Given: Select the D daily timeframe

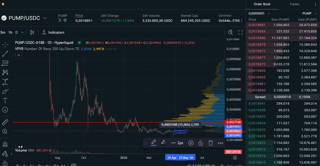Looking at the screenshot, I should click(16, 33).
